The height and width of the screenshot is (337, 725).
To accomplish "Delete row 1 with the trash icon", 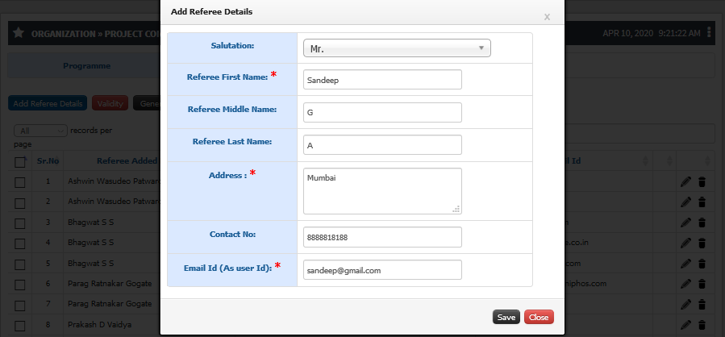I will (702, 181).
